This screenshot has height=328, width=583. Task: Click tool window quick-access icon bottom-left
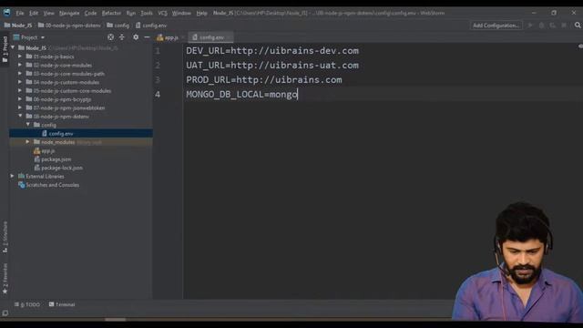(5, 313)
